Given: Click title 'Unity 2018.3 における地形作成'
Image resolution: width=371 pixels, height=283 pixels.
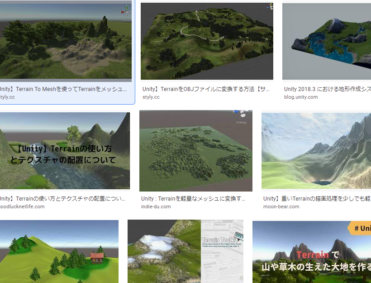Looking at the screenshot, I should coord(328,89).
